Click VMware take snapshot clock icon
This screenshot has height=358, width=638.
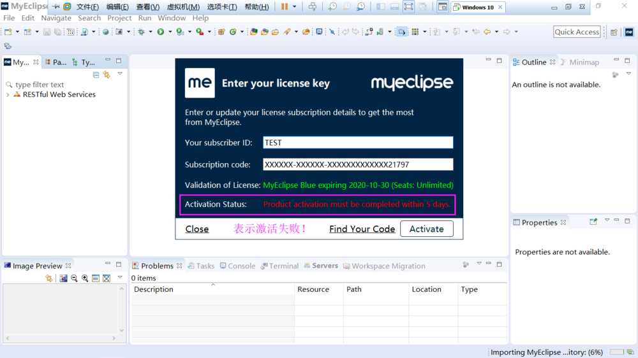click(x=332, y=6)
